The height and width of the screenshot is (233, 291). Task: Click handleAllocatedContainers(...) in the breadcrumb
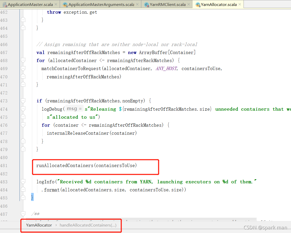click(x=88, y=225)
